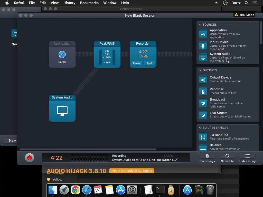Open the Help menu
This screenshot has height=197, width=263.
coord(125,3)
